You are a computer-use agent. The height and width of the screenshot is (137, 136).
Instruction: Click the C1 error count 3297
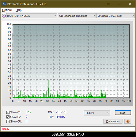click(x=29, y=112)
